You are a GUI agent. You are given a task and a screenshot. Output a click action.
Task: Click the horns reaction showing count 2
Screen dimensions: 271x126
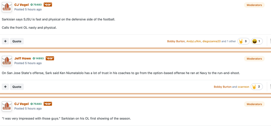click(257, 87)
